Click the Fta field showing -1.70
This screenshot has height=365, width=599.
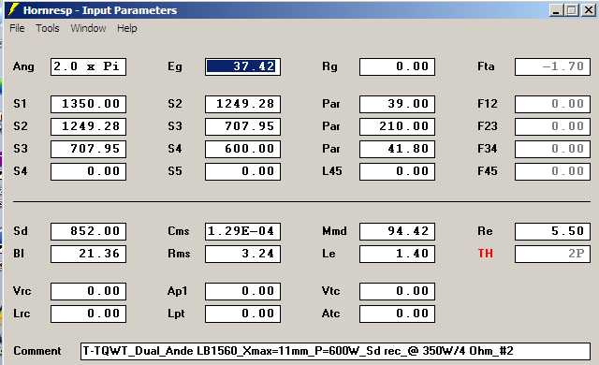click(552, 66)
